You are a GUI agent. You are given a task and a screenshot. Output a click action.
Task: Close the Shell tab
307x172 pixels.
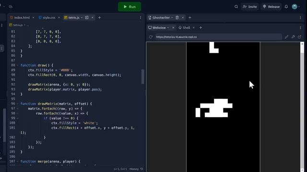pos(194,28)
